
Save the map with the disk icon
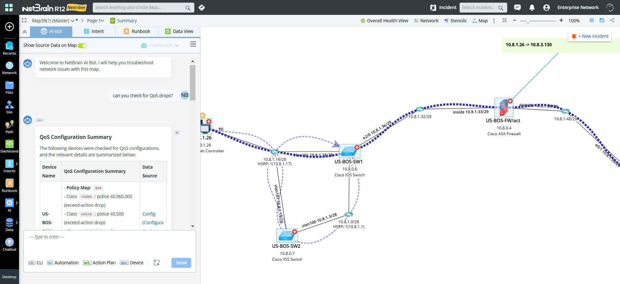pyautogui.click(x=602, y=20)
